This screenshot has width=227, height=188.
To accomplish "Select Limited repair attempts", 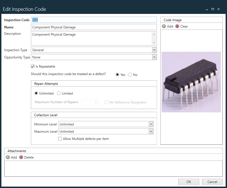I will pyautogui.click(x=58, y=93).
